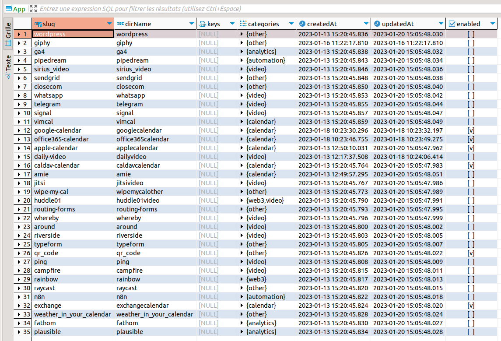Click the expand filter panel icon
Screen dimensions: 501x341
(x=34, y=9)
